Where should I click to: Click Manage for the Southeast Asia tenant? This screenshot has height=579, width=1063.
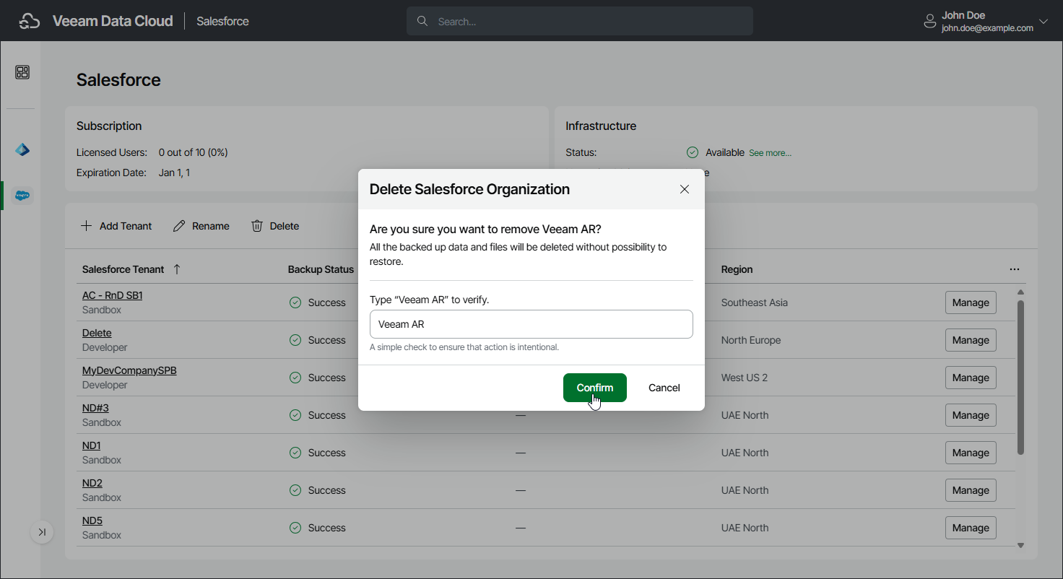[971, 302]
